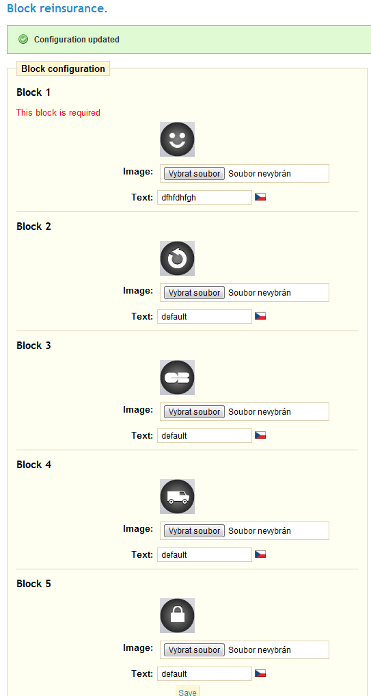Click the circular refresh arrow icon in Block 2

coord(177,258)
